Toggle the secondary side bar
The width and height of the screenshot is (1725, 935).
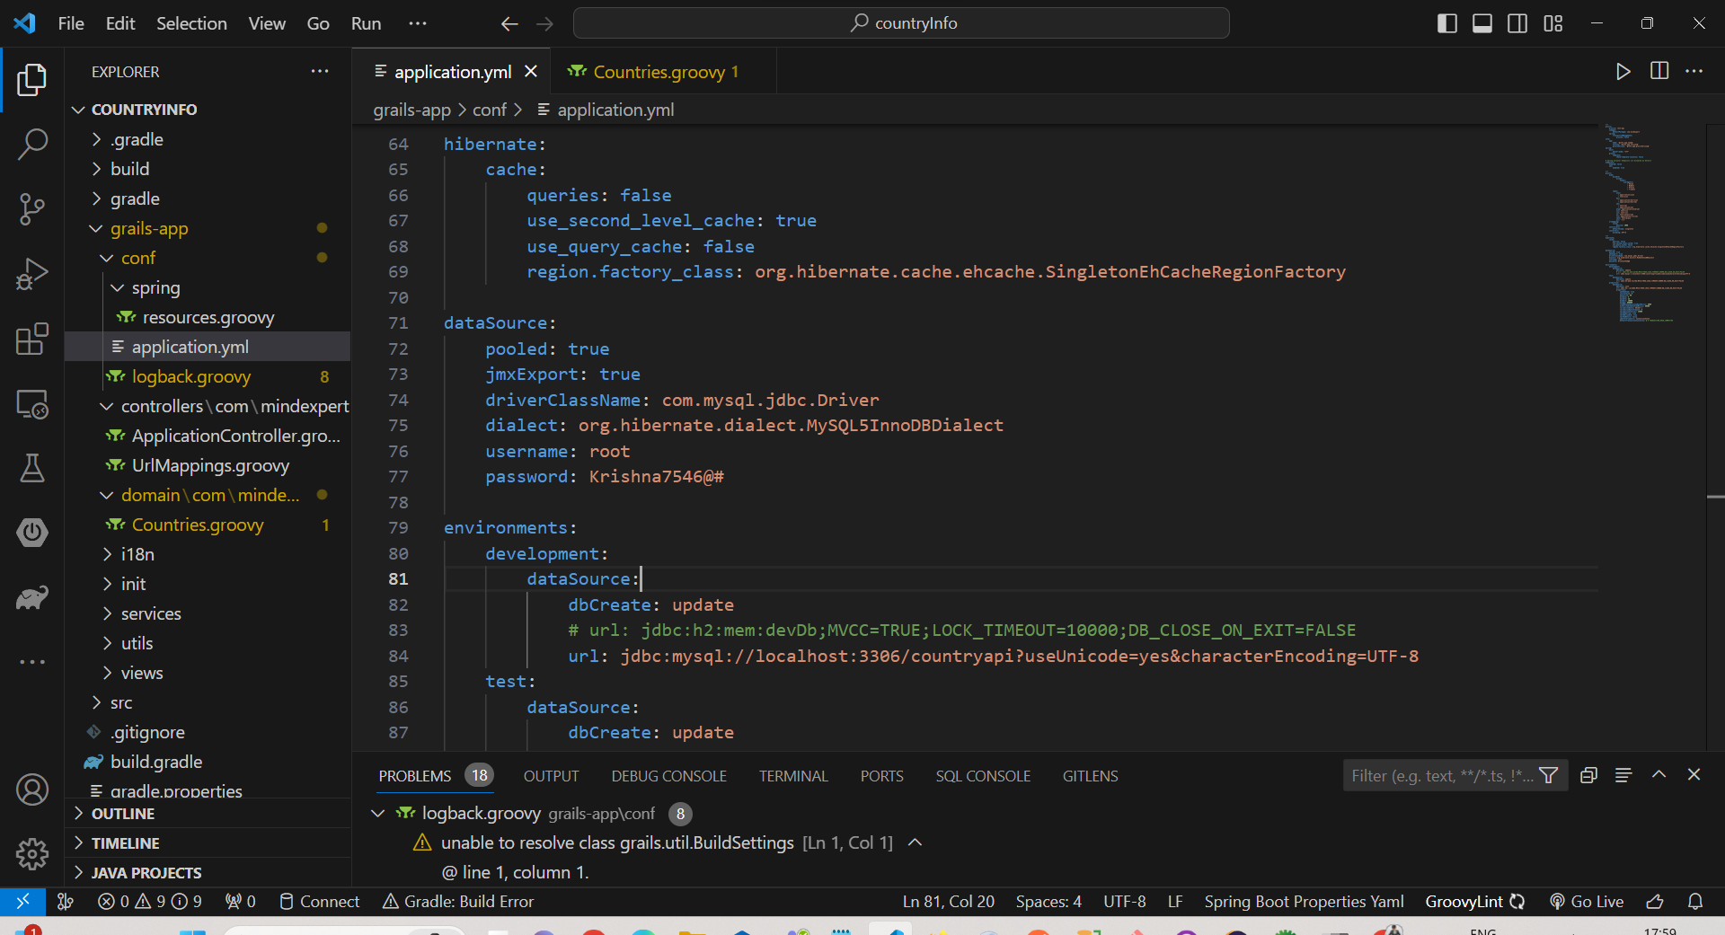point(1517,23)
